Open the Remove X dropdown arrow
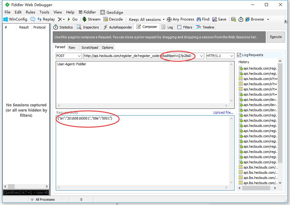 64,19
